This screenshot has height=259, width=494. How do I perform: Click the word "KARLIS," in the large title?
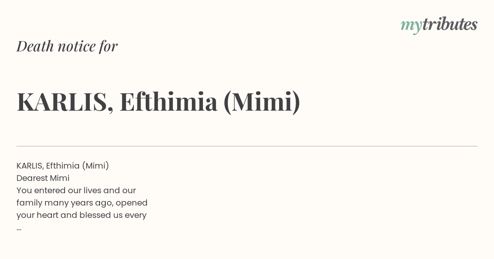click(65, 102)
